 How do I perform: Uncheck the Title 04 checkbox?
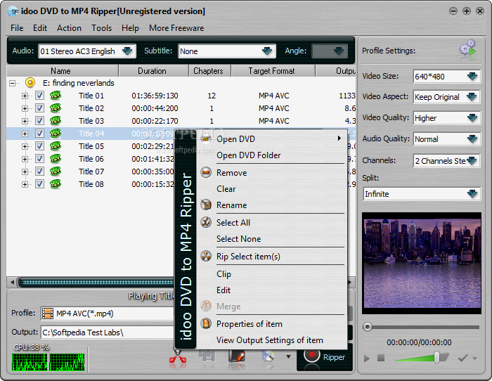[39, 134]
